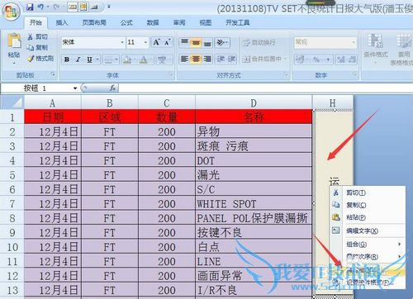Viewport: 413px width, 299px height.
Task: Open the font size dropdown showing 11
Action: [145, 42]
